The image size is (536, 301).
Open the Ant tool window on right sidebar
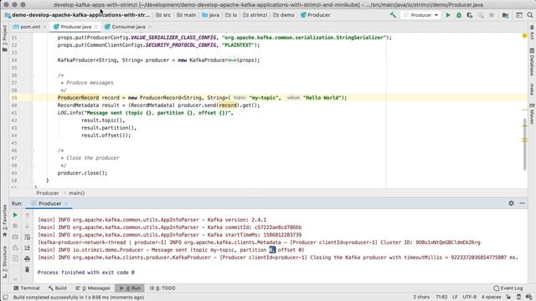[532, 33]
